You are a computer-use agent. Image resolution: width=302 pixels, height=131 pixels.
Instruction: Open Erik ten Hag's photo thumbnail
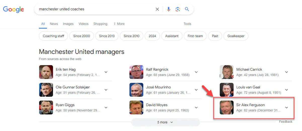[x=46, y=72]
